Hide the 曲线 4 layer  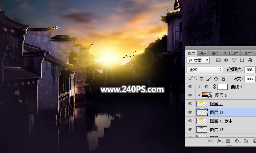point(190,87)
